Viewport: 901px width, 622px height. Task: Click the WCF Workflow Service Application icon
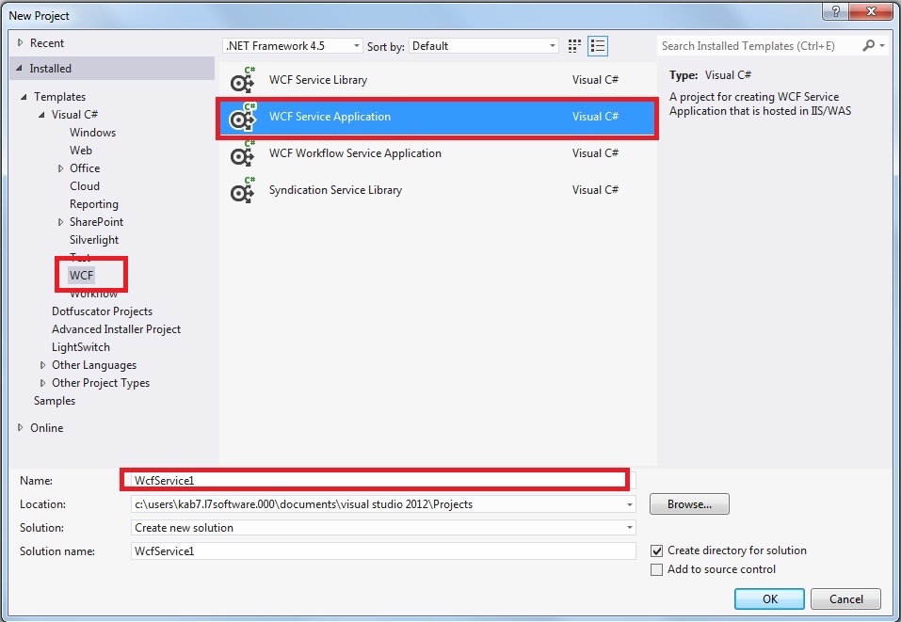[243, 153]
